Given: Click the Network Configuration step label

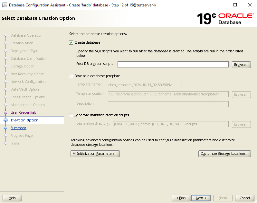Looking at the screenshot, I should coord(28,82).
